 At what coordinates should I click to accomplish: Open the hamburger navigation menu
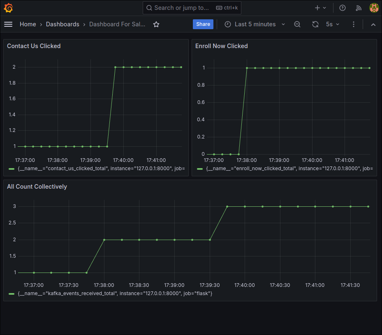[x=8, y=24]
